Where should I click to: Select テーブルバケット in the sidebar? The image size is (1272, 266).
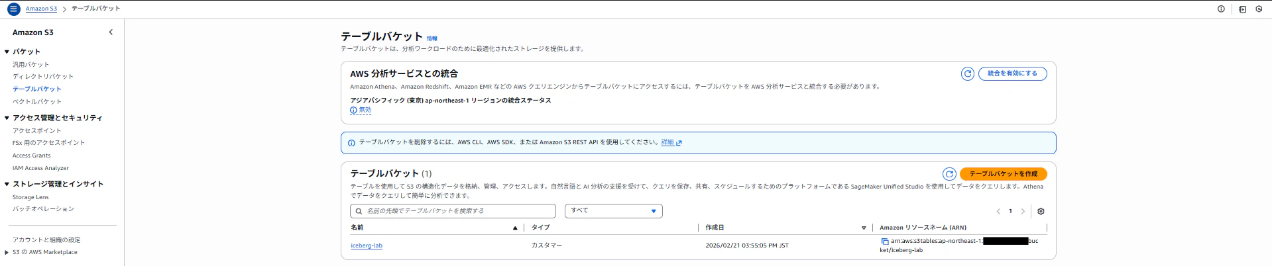click(36, 89)
